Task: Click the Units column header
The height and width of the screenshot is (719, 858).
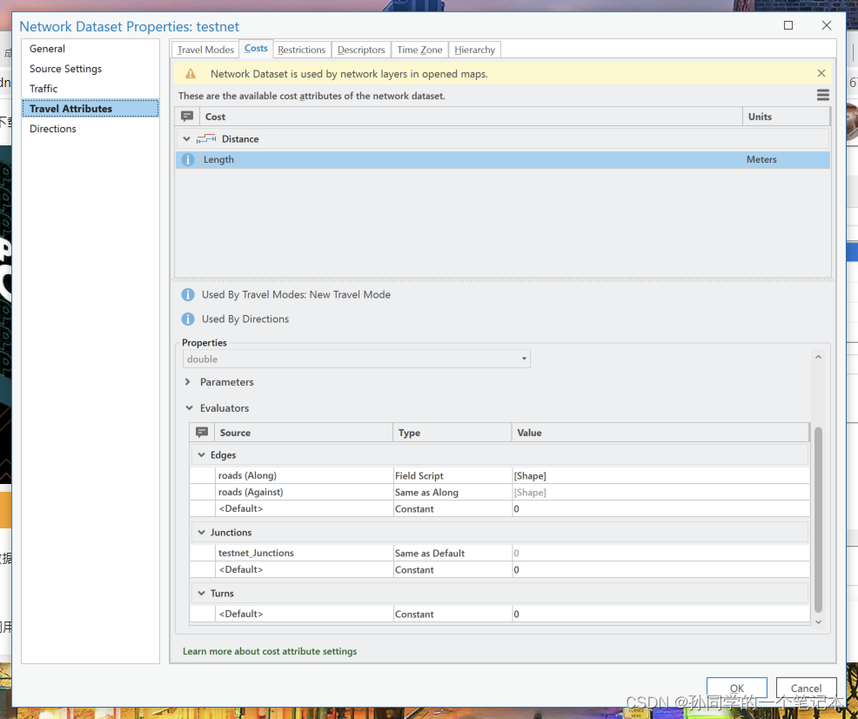Action: (787, 117)
